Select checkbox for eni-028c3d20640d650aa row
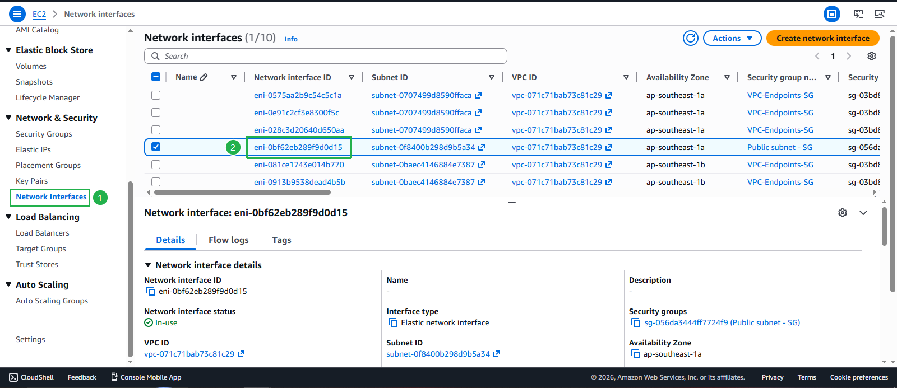The image size is (897, 388). [x=156, y=130]
